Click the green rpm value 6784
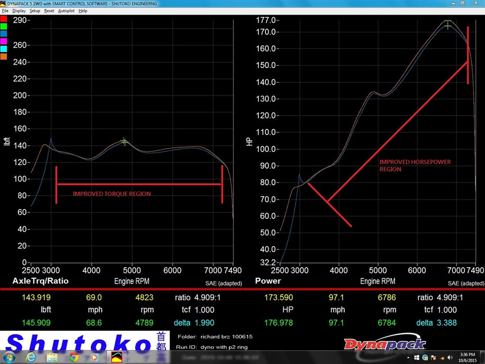Viewport: 485px width, 364px height. 386,323
